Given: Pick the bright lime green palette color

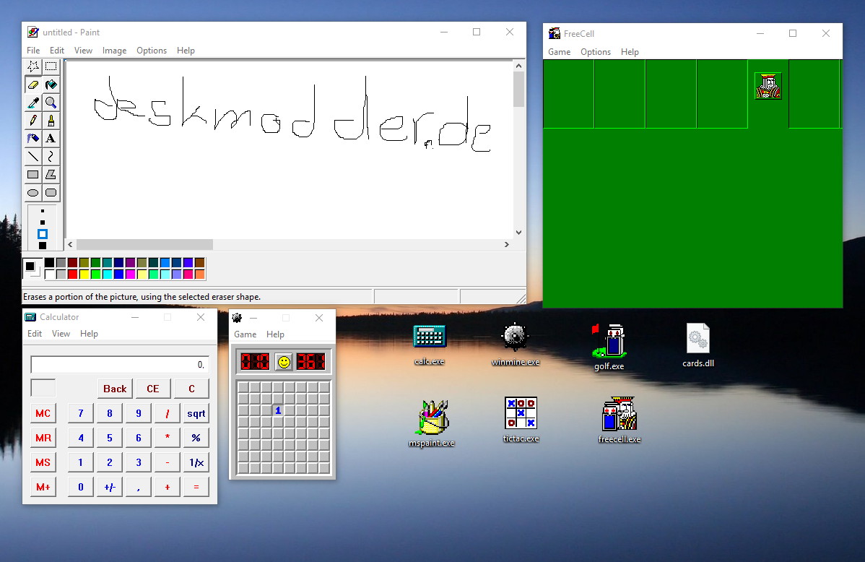Looking at the screenshot, I should (x=95, y=274).
